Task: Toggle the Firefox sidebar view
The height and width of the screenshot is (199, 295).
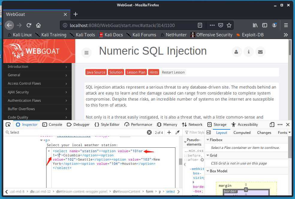Action: tap(265, 25)
